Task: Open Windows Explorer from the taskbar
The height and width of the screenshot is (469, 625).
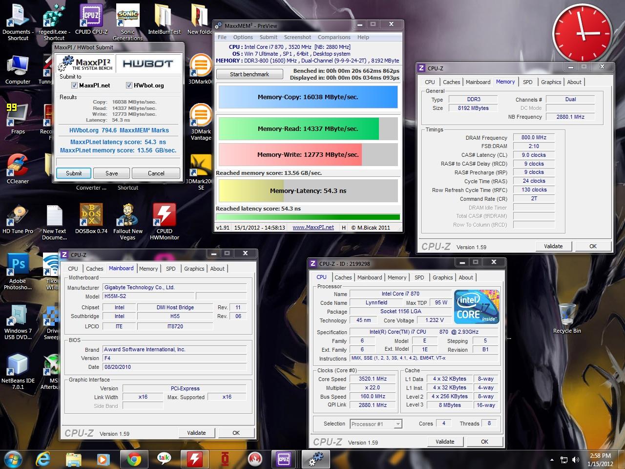Action: 74,459
